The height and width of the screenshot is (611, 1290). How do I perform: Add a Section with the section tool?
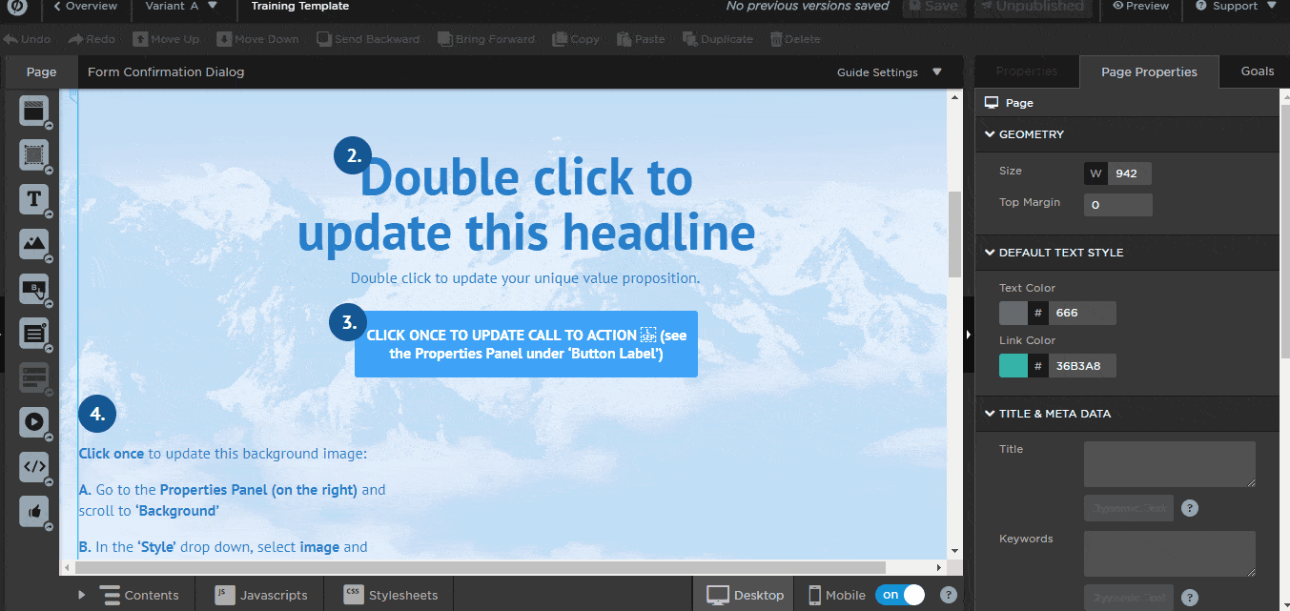click(34, 112)
